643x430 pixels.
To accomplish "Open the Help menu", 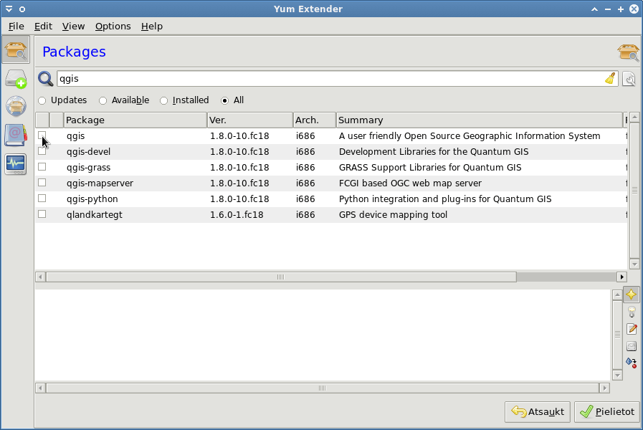I will point(152,27).
